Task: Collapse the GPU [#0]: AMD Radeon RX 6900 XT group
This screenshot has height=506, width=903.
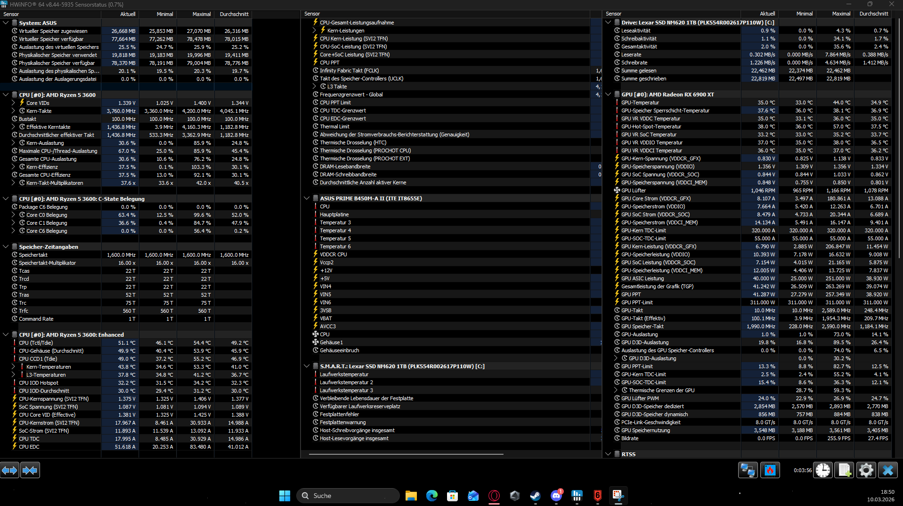Action: [x=608, y=94]
